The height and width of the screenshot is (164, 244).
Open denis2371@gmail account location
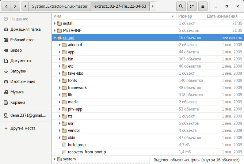coord(26,115)
